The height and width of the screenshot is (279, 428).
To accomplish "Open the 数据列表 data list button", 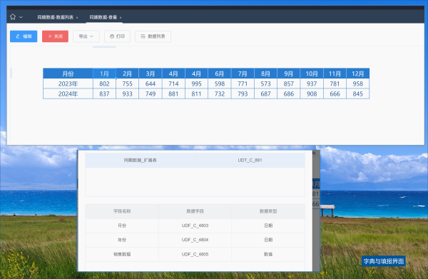I will [153, 36].
